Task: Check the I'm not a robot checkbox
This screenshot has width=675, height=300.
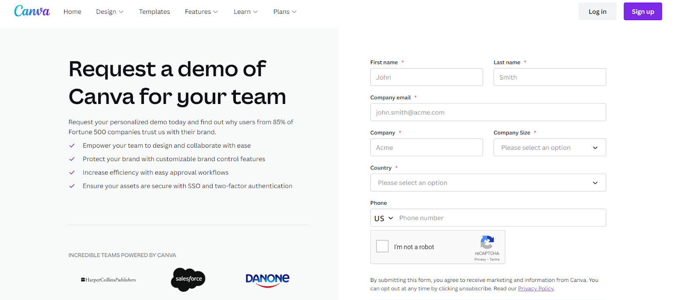Action: (382, 246)
